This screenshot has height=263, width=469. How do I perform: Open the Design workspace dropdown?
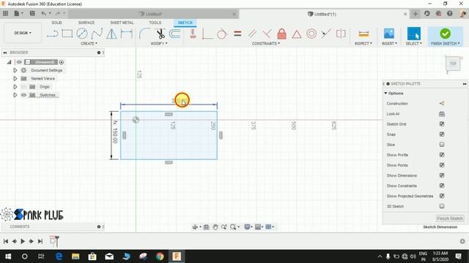coord(23,33)
